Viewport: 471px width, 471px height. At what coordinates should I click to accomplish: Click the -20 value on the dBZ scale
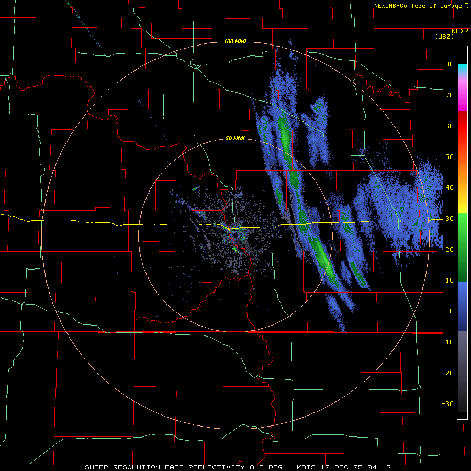pyautogui.click(x=447, y=373)
